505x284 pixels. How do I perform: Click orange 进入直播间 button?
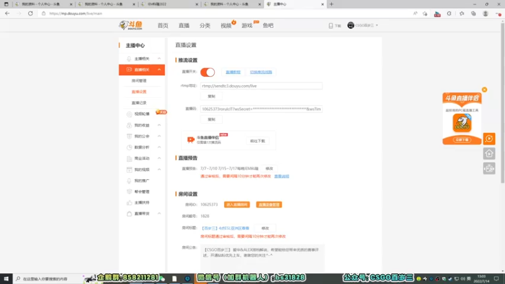pyautogui.click(x=237, y=204)
